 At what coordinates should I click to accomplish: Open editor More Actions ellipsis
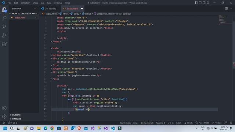tap(231, 8)
